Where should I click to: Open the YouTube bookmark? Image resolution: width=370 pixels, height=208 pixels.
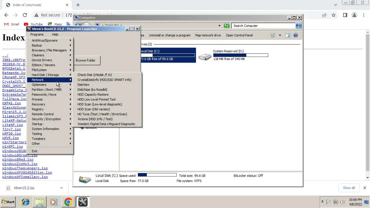33,24
